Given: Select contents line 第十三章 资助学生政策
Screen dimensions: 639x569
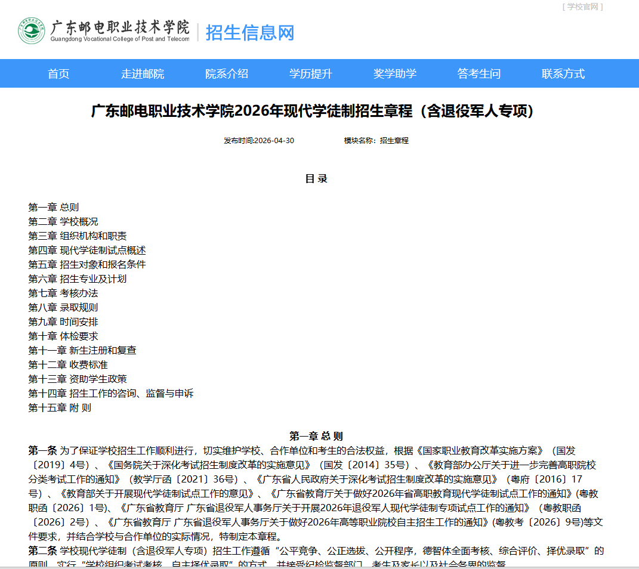Looking at the screenshot, I should tap(78, 379).
